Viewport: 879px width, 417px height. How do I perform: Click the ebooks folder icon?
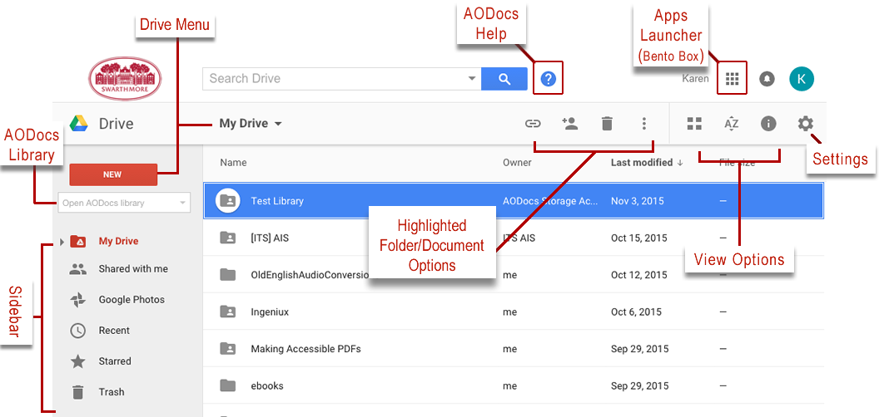[227, 385]
